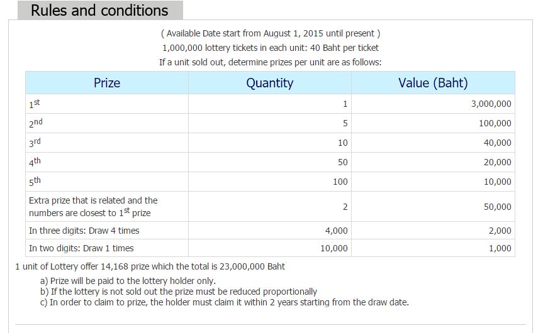This screenshot has width=543, height=333.
Task: Click the quantity 10 cell for 3rd prize
Action: click(342, 143)
